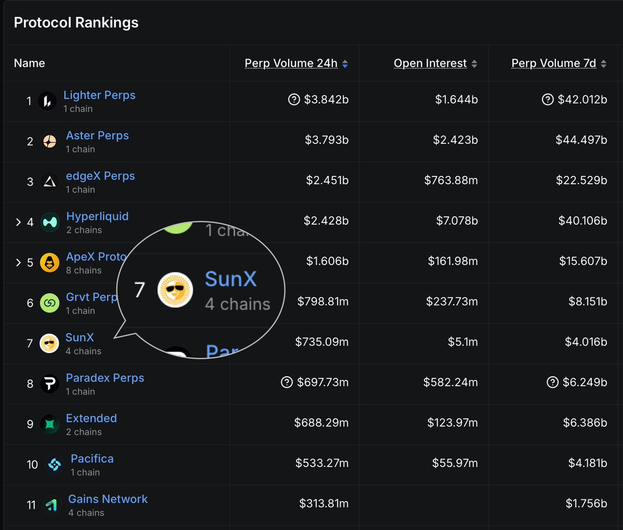623x530 pixels.
Task: Click the Extended protocol link
Action: (x=91, y=418)
